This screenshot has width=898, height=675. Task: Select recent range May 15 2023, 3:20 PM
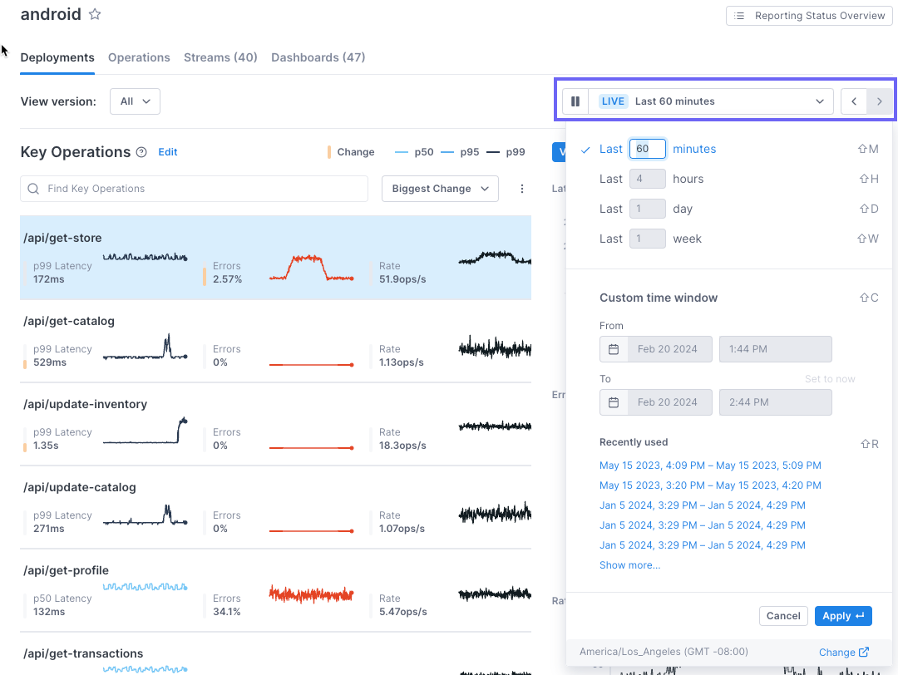click(x=710, y=485)
